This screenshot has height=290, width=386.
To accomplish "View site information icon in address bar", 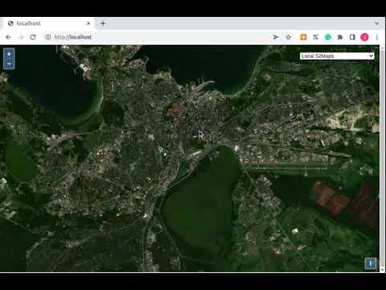I will 48,37.
